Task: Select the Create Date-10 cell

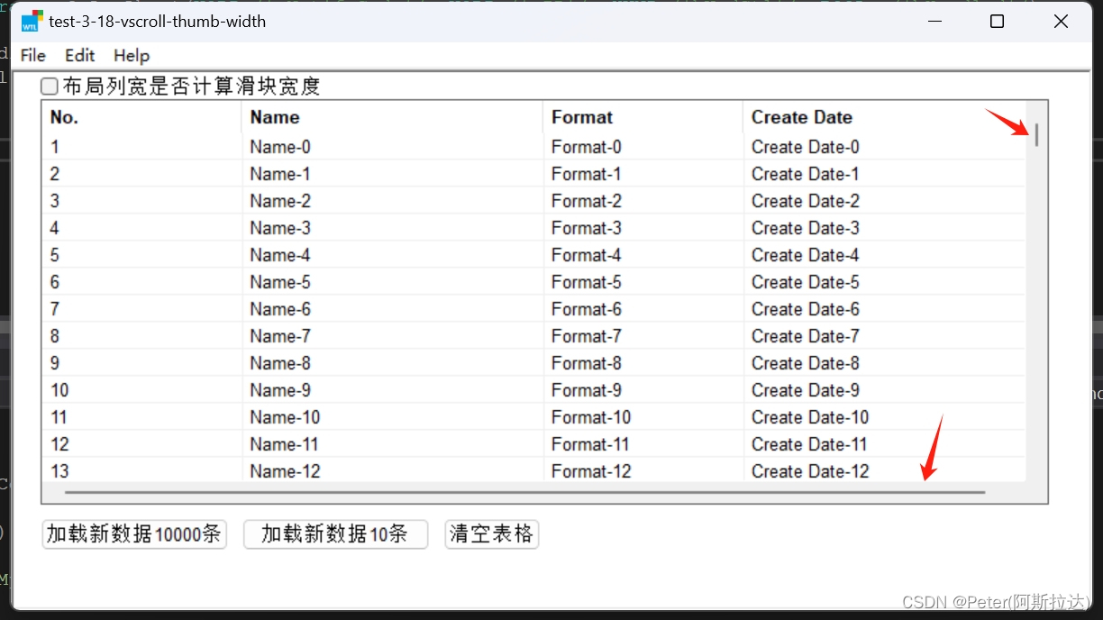Action: coord(885,417)
